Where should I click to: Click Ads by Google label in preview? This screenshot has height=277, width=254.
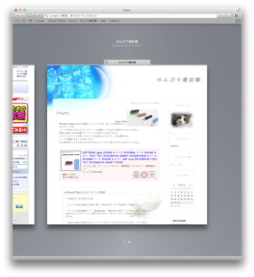[x=179, y=221]
